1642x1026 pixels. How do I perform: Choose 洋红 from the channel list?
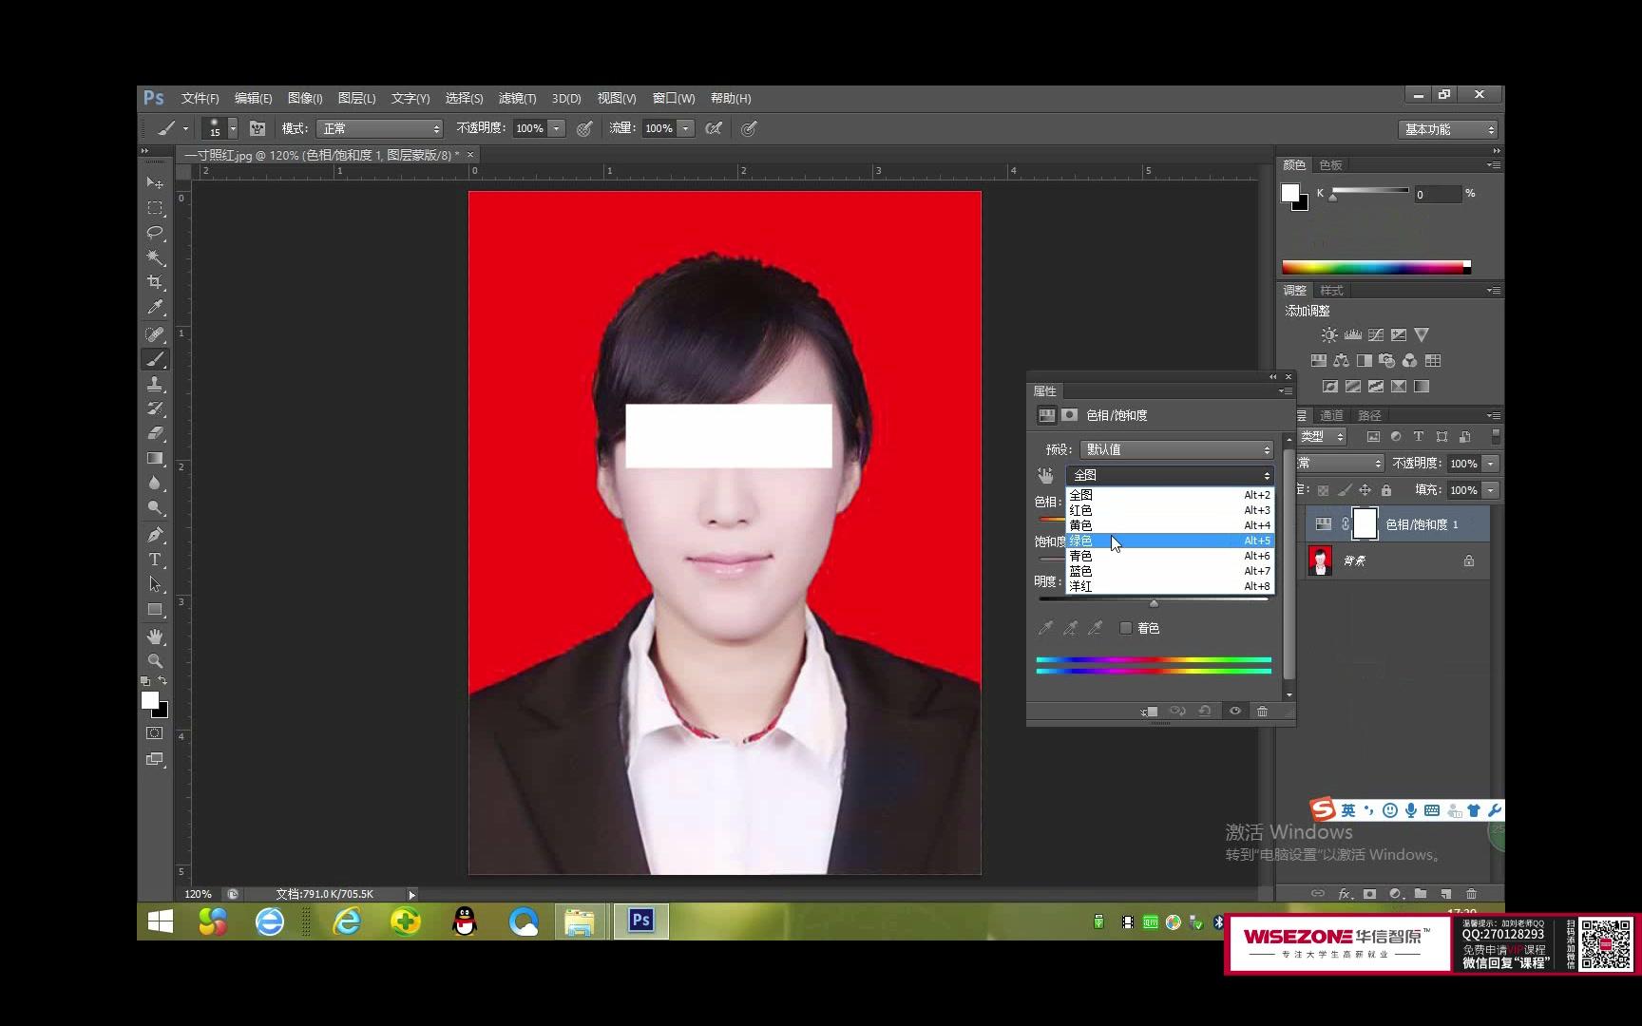[x=1169, y=586]
